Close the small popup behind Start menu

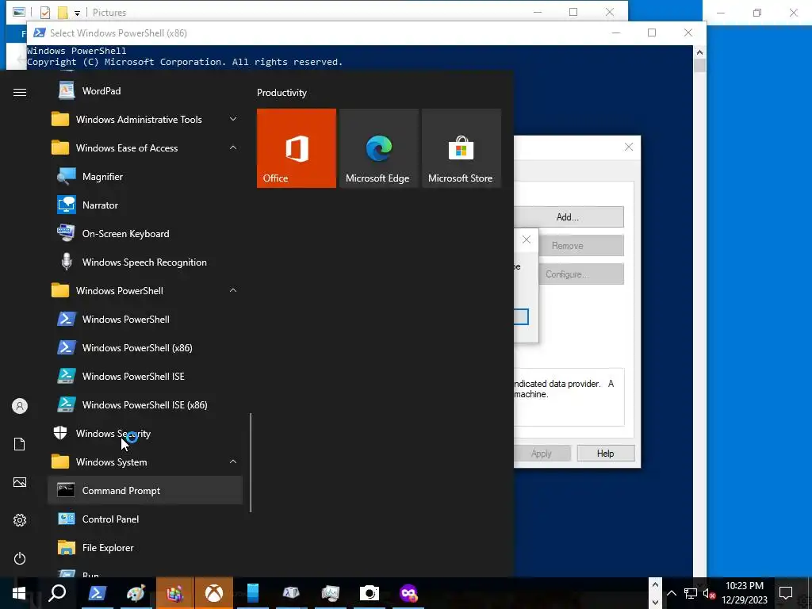pos(527,239)
